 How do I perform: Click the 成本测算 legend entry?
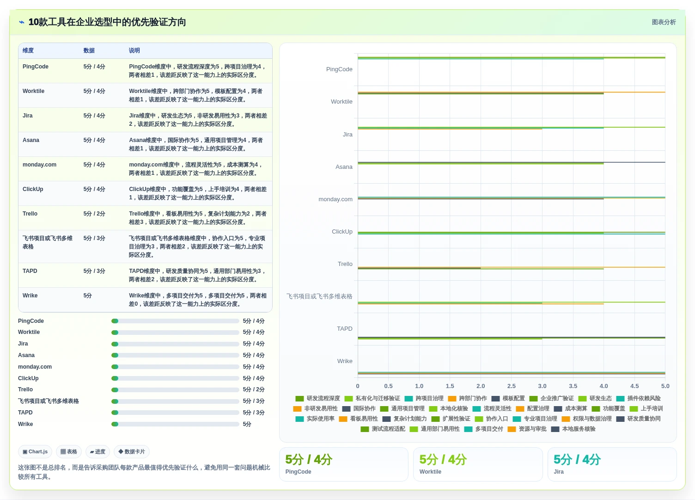tap(571, 408)
